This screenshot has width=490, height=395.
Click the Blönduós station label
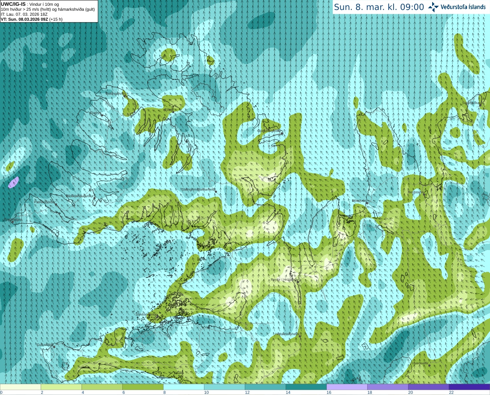click(359, 201)
